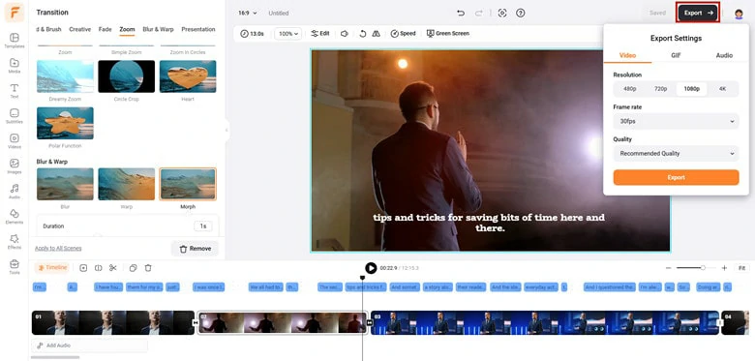Select the Presentation transition tab
This screenshot has height=361, width=755.
coord(197,29)
